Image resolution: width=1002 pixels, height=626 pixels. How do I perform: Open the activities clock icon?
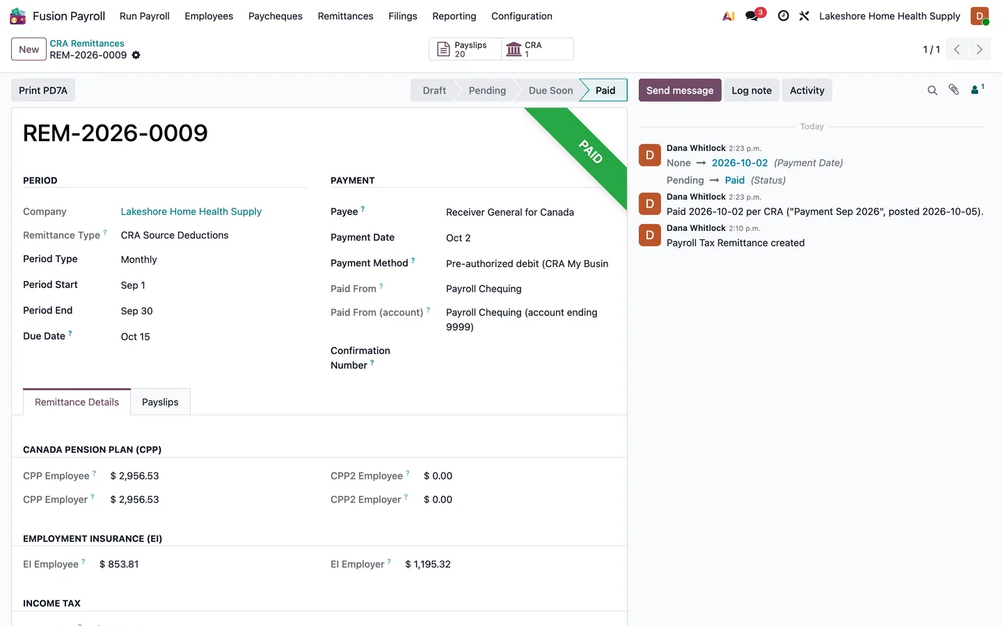point(784,16)
